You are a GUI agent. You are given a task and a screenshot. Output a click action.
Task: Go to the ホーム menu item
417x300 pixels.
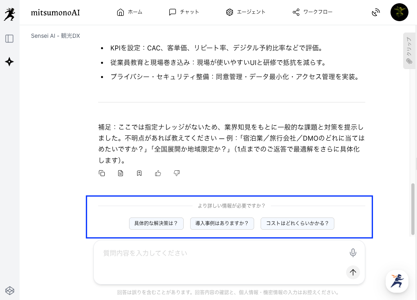coord(135,12)
